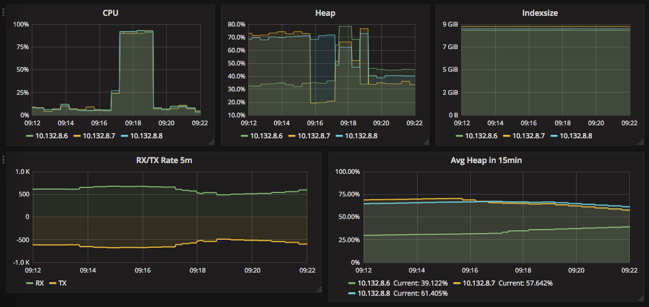Viewport: 649px width, 307px height.
Task: Click the Indexsize graph area near 09:18
Action: 563,70
